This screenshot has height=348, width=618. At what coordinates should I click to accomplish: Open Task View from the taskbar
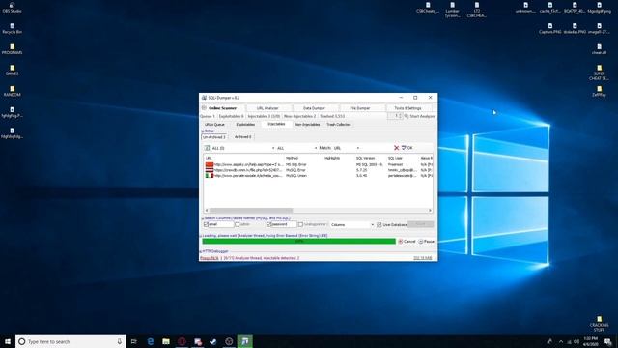[134, 341]
